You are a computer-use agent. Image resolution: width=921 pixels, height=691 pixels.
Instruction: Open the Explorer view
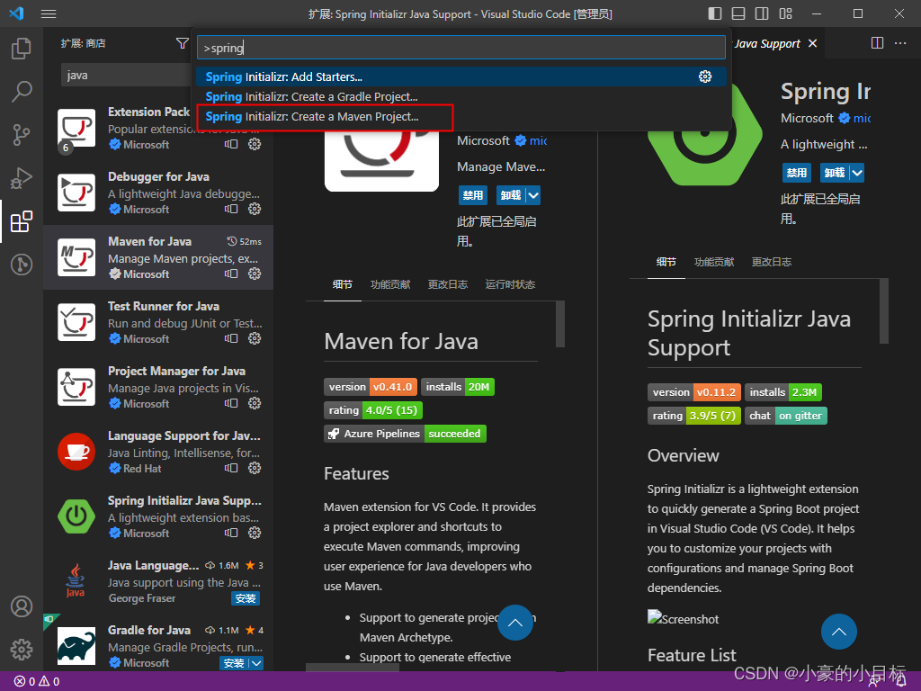point(22,48)
